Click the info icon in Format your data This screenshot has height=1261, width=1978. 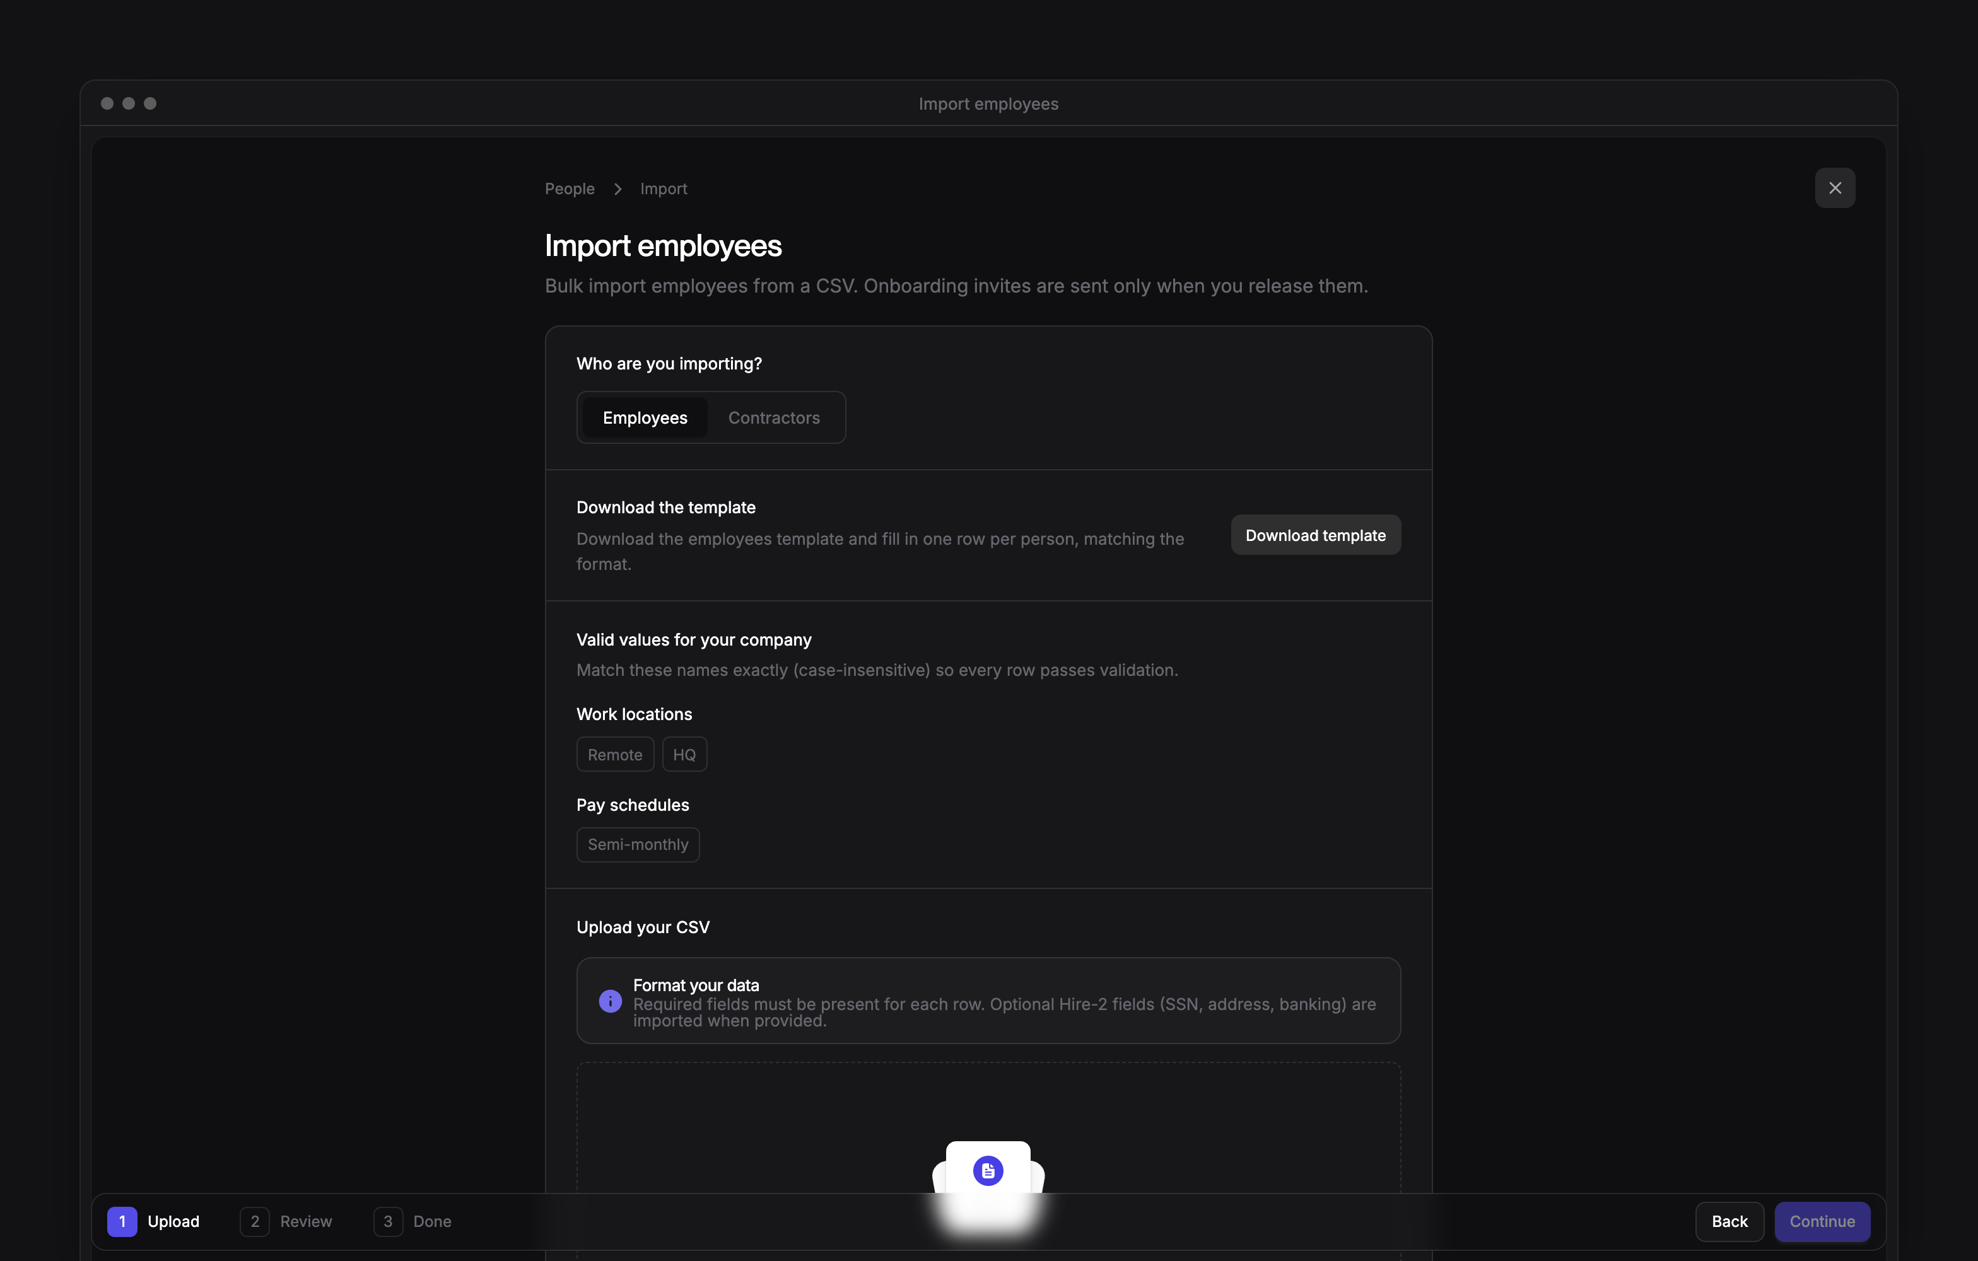click(x=609, y=1001)
